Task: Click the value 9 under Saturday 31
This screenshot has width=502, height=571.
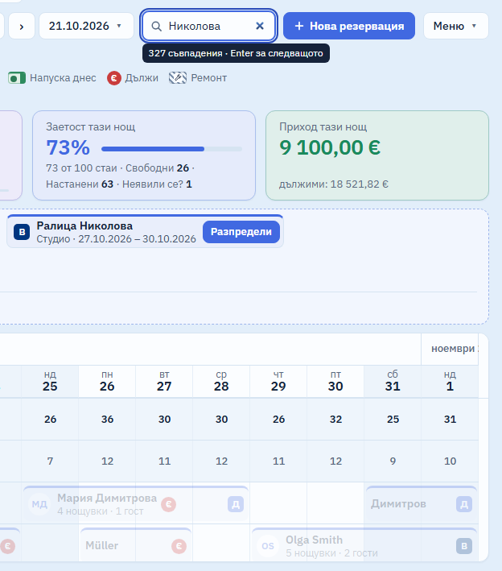Action: pyautogui.click(x=393, y=461)
